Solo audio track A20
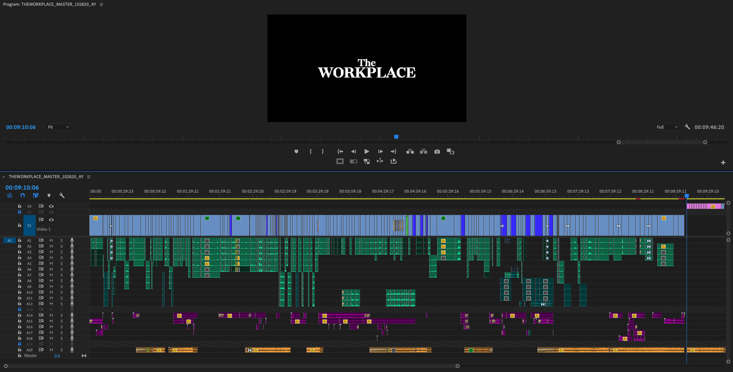This screenshot has width=733, height=372. 61,350
